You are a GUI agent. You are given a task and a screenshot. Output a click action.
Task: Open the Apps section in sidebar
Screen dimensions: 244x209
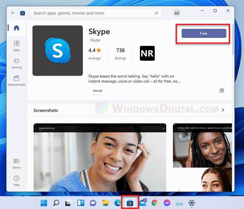pos(16,46)
